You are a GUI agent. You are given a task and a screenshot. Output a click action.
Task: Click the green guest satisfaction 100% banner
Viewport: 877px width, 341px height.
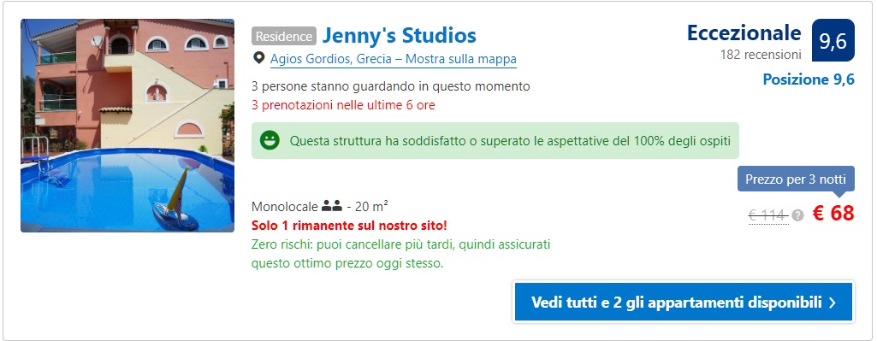coord(495,140)
